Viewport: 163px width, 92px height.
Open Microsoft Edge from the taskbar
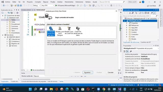click(67, 89)
